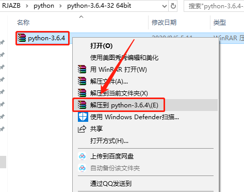Select 打开(O) from the context menu
The height and width of the screenshot is (192, 244).
[x=101, y=46]
